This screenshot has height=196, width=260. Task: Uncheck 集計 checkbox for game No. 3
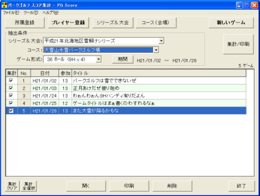click(11, 95)
